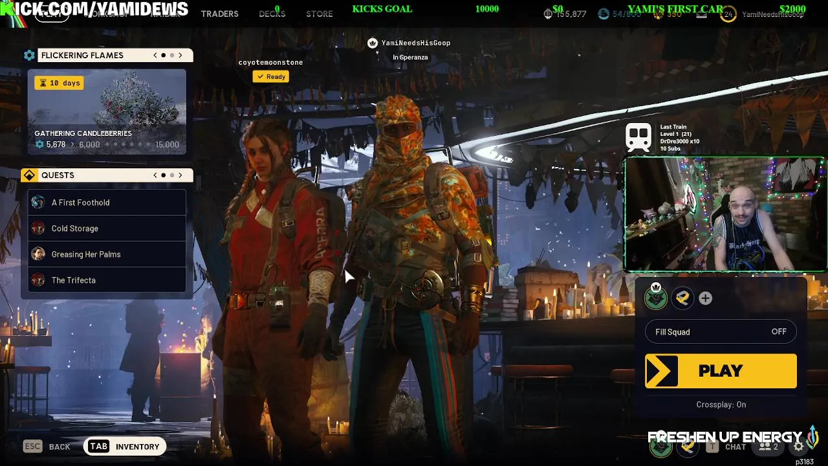
Task: Open the settings gear at the bottom right
Action: click(x=799, y=447)
